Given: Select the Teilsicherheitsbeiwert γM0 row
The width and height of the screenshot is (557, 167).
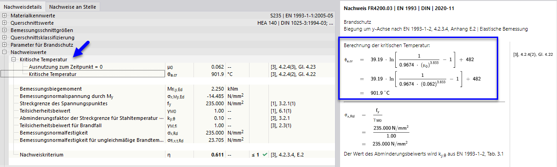Looking at the screenshot, I should click(x=169, y=111).
